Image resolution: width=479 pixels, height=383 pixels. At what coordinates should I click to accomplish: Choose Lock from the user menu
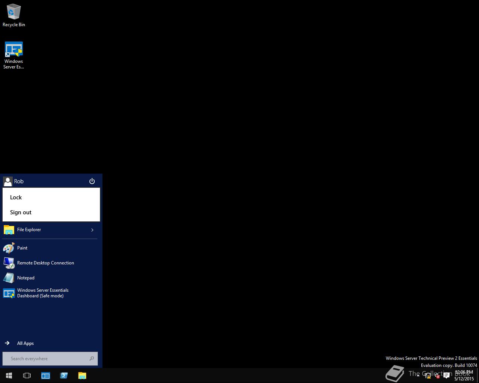[51, 197]
